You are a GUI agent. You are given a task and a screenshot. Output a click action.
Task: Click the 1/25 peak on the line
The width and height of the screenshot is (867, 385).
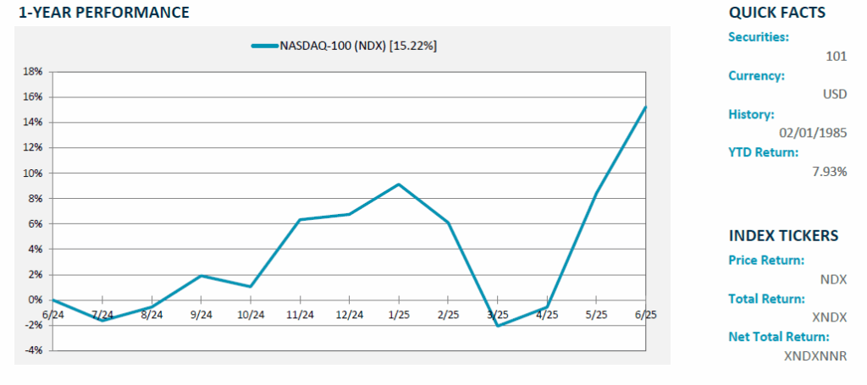[399, 184]
